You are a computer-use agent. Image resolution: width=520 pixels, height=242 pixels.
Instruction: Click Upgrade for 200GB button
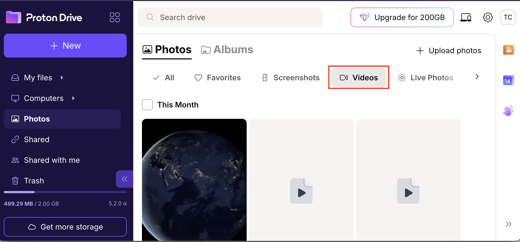[x=402, y=17]
